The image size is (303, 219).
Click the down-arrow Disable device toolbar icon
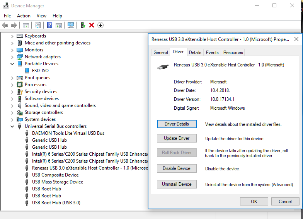pos(100,25)
